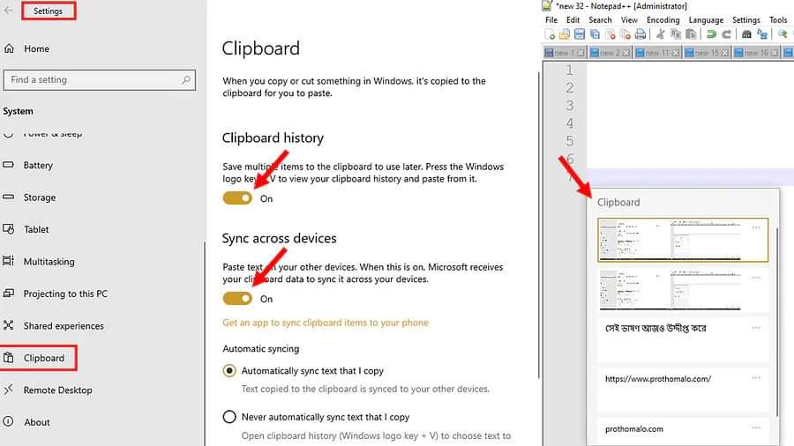Click Find binoculars icon in Notepad++
The width and height of the screenshot is (794, 446).
(x=746, y=33)
